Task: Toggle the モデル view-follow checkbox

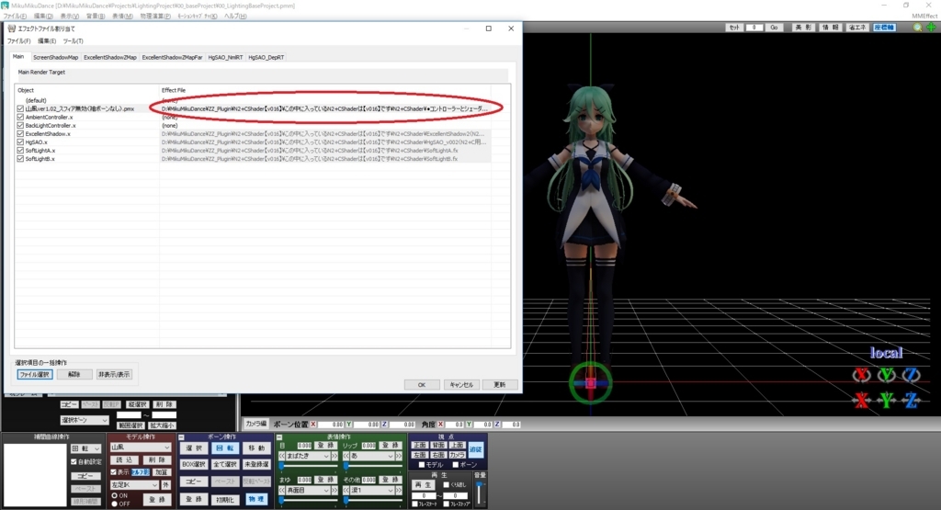Action: pos(421,465)
